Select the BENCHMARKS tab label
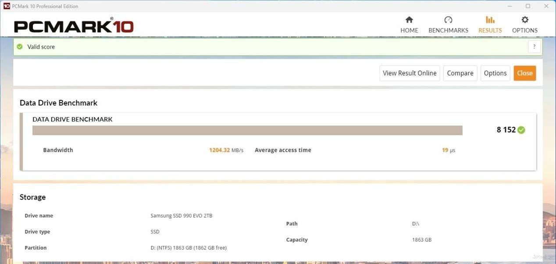The height and width of the screenshot is (264, 556). [448, 30]
